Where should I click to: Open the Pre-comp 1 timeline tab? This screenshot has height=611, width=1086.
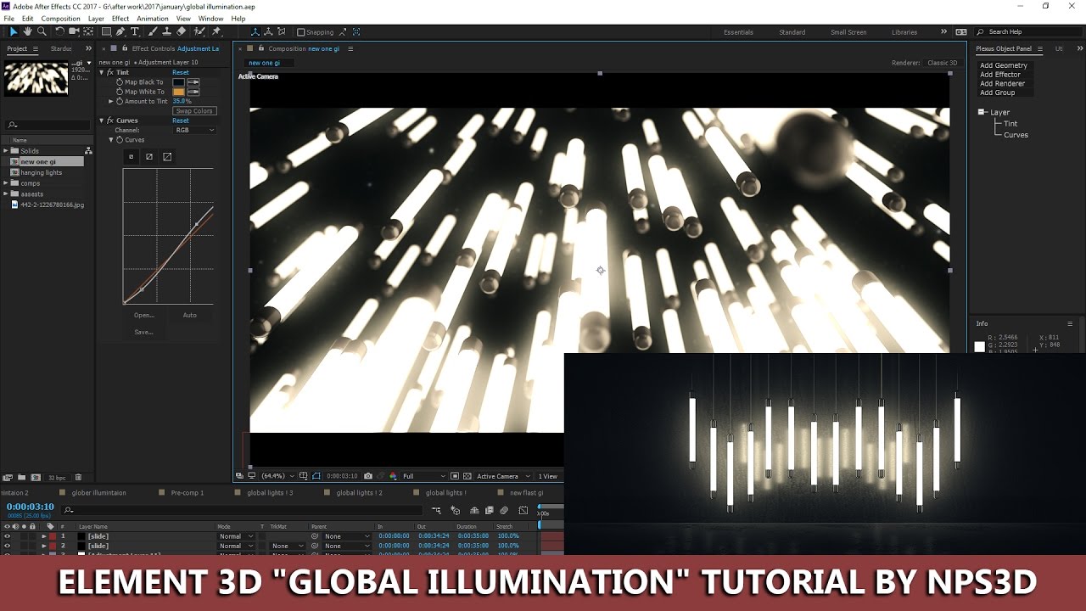[x=188, y=492]
